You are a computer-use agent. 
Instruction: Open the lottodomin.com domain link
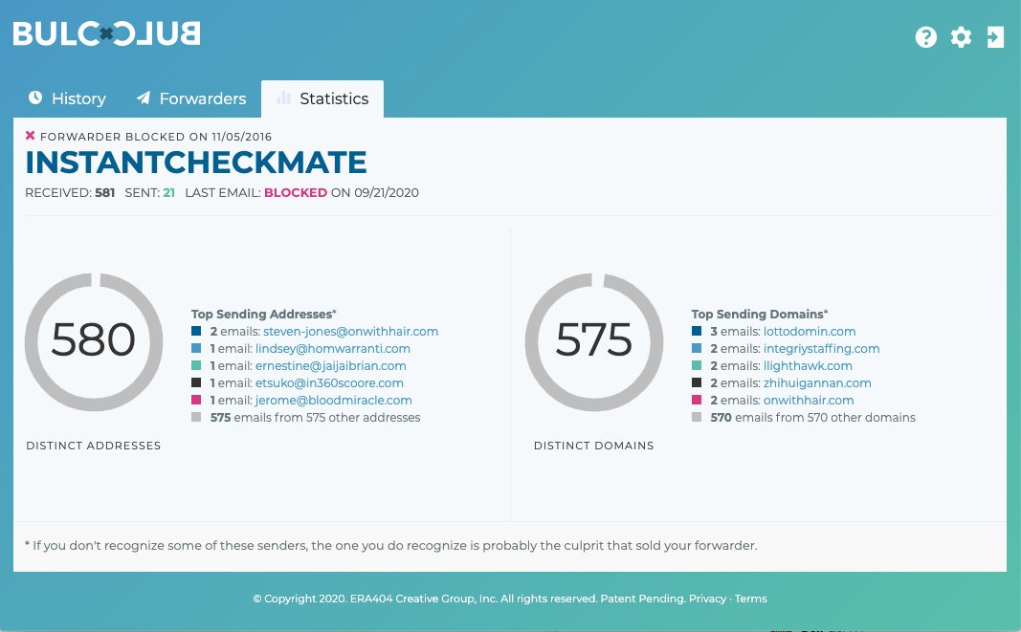(810, 331)
